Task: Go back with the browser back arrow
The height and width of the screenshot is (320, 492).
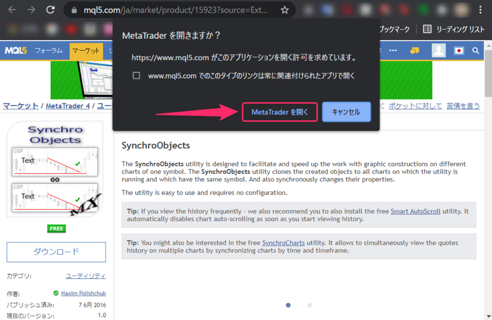Action: tap(12, 10)
